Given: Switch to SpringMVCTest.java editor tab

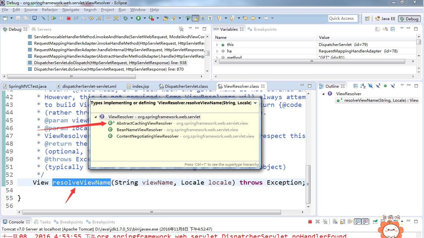Looking at the screenshot, I should [24, 86].
